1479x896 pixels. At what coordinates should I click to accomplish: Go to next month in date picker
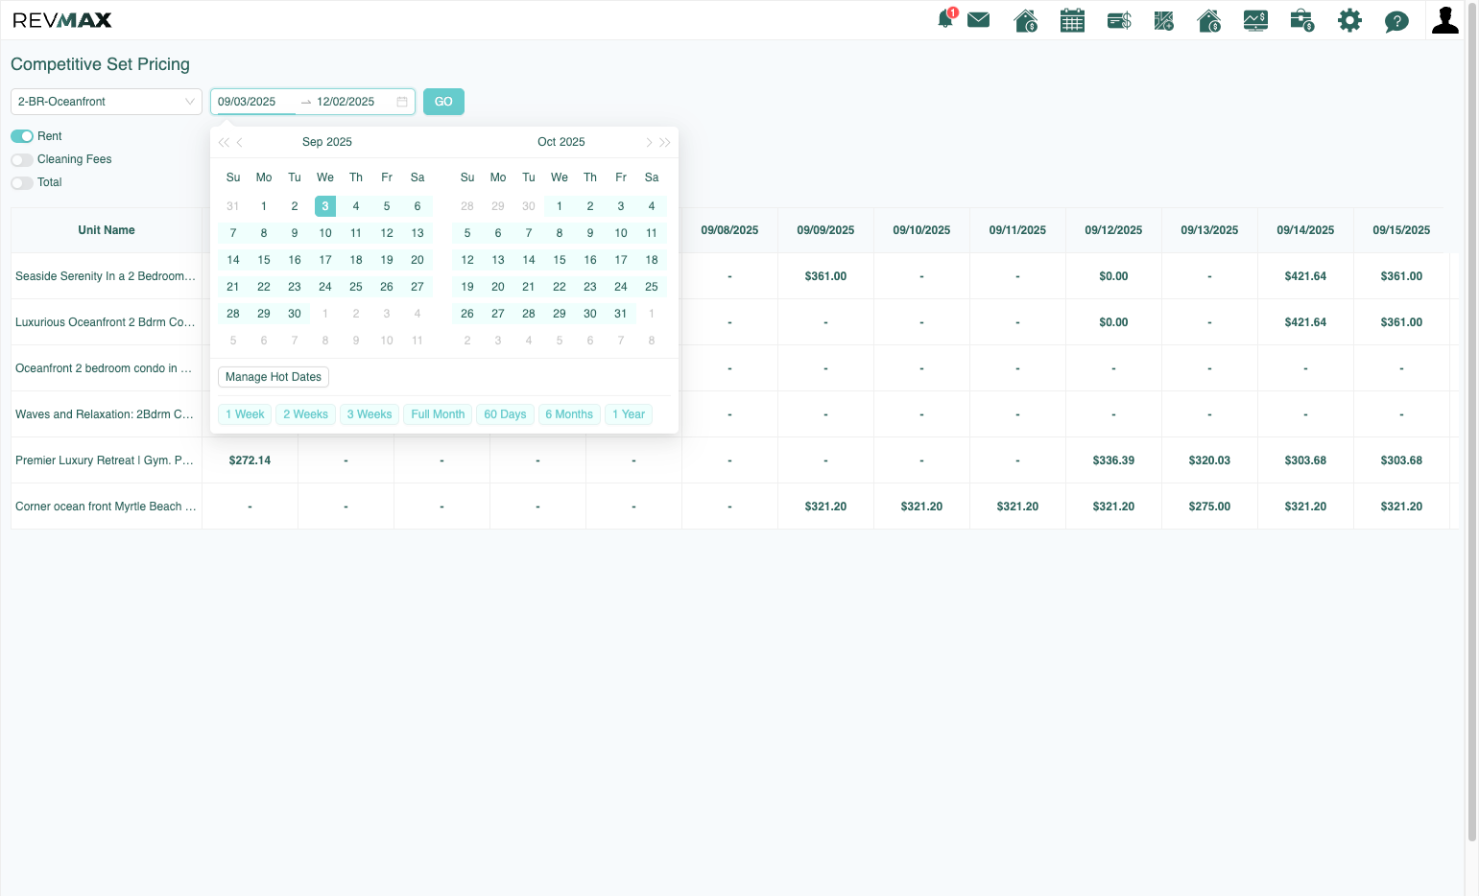[x=649, y=142]
